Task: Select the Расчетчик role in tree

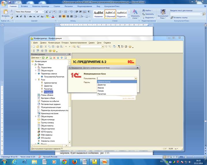Action: (x=48, y=89)
